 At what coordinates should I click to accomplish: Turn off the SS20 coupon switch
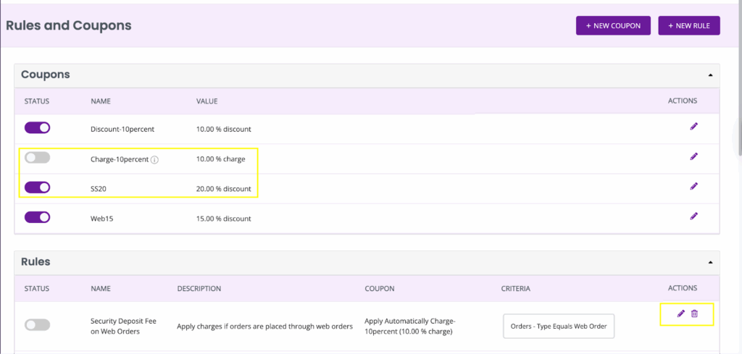pos(38,187)
